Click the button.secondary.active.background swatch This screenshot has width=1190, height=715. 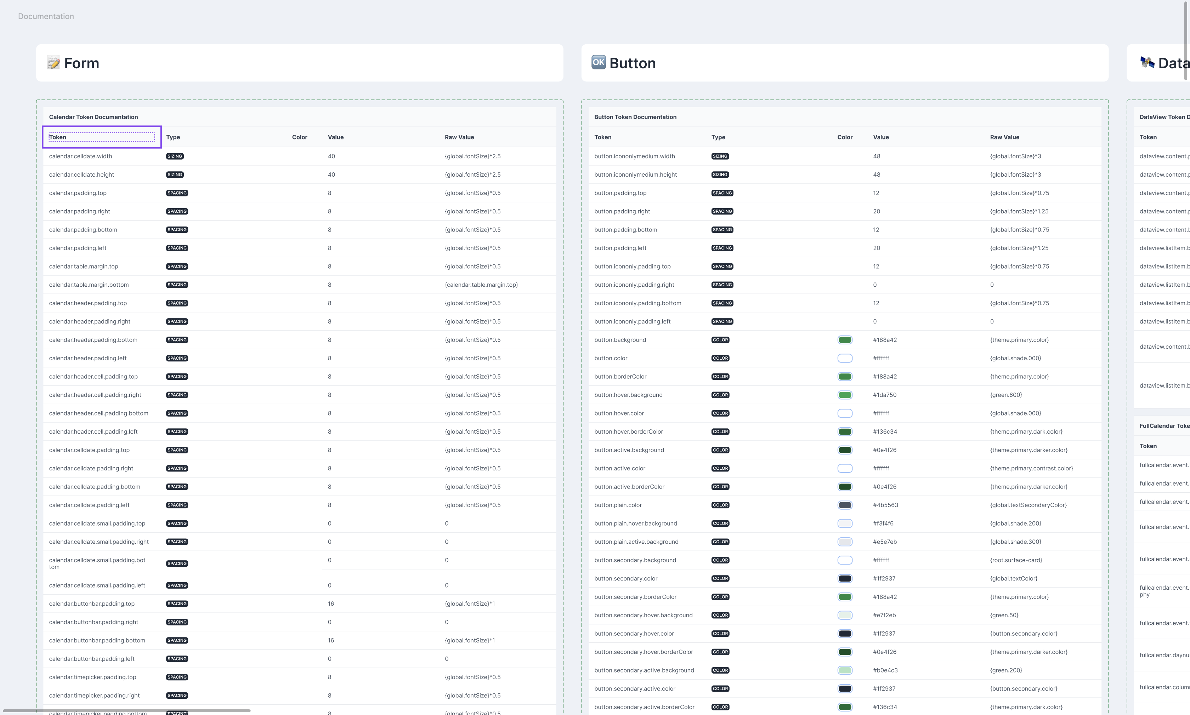tap(844, 671)
